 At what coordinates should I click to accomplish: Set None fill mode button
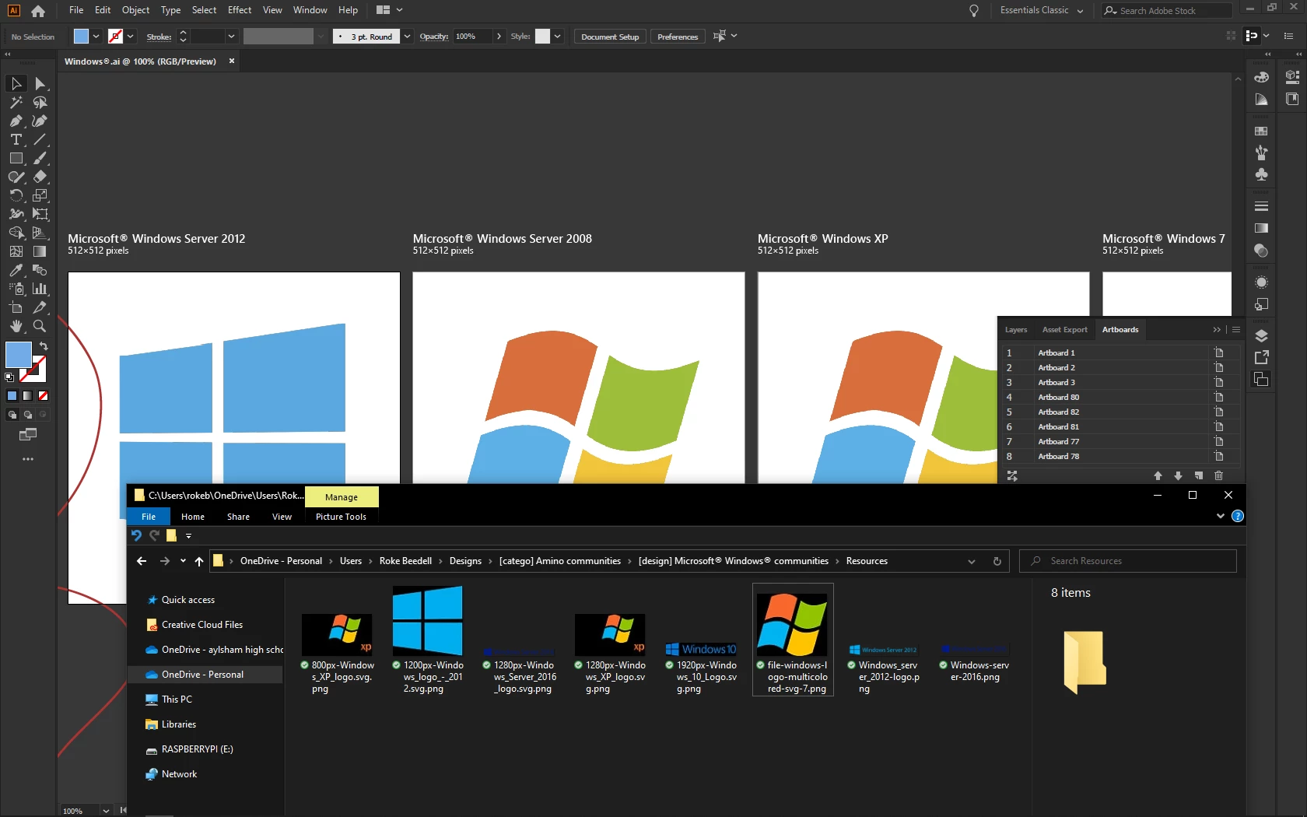43,396
